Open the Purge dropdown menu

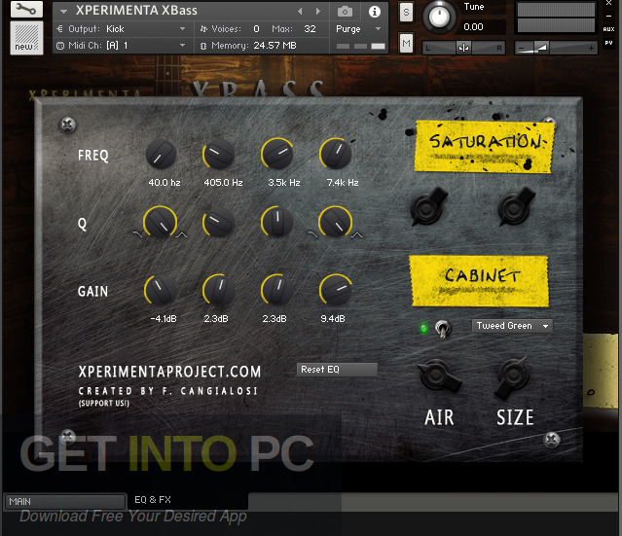[x=358, y=29]
